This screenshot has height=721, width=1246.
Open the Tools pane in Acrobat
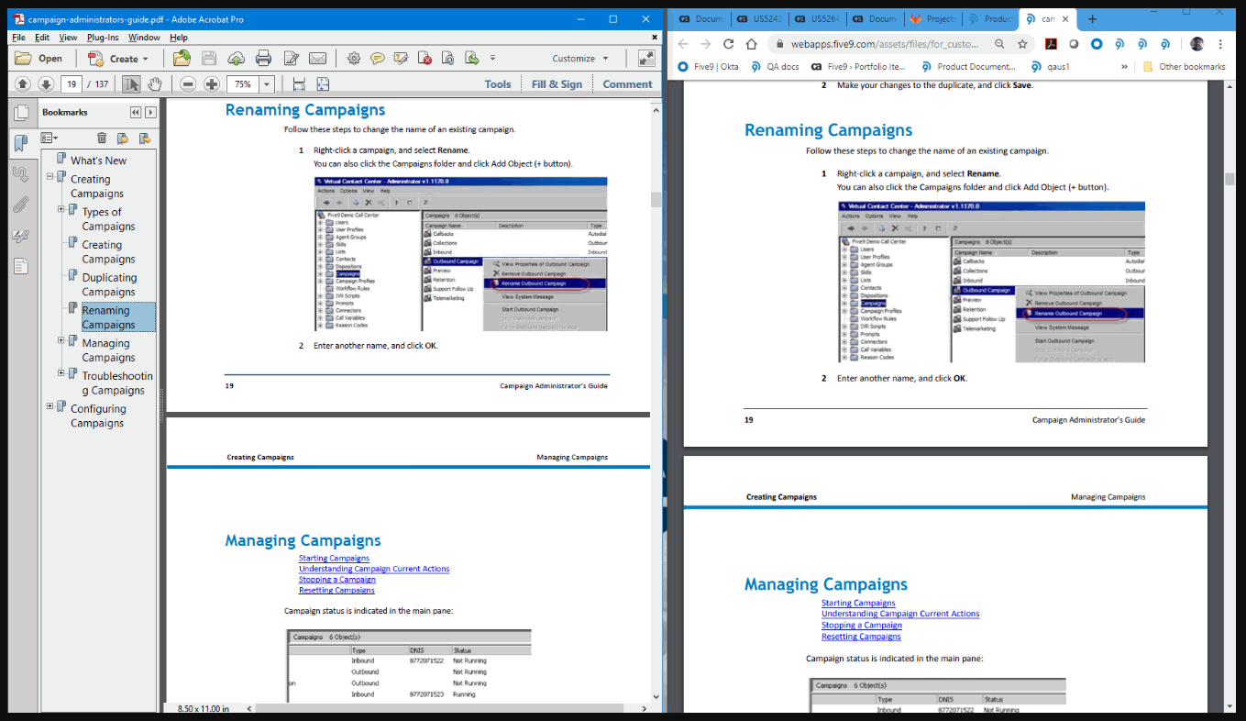(498, 84)
